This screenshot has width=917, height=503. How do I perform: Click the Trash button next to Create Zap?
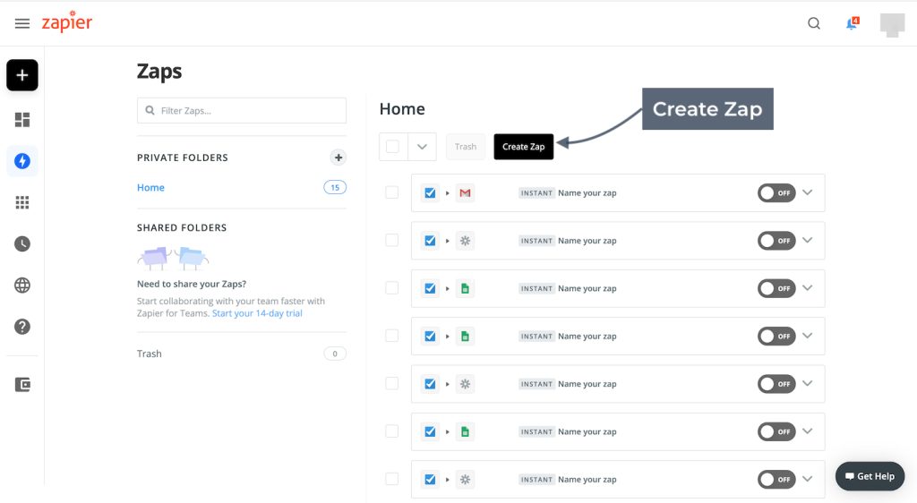[x=466, y=147]
